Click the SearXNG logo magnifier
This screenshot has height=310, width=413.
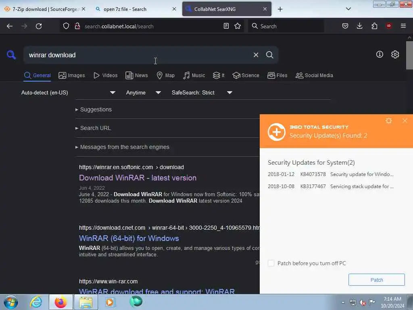(11, 55)
